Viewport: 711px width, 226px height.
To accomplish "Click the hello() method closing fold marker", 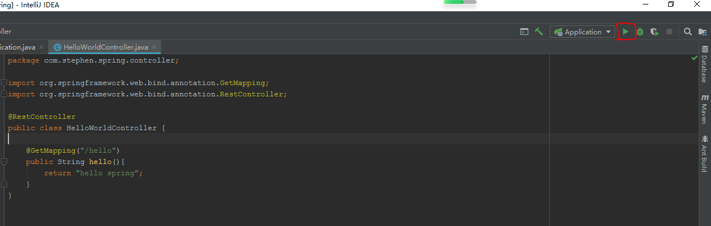I will pyautogui.click(x=4, y=184).
